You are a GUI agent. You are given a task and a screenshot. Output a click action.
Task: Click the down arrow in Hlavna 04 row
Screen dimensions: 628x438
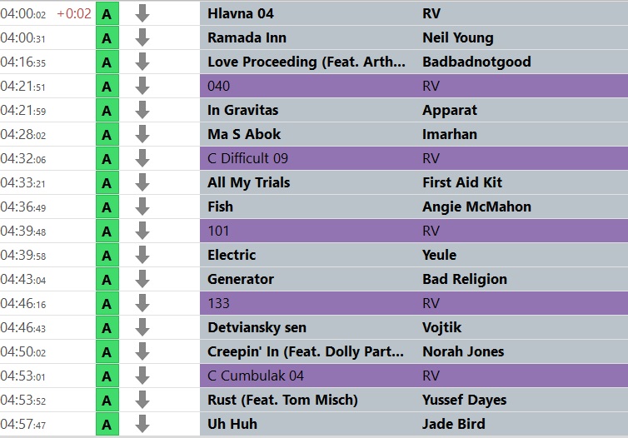pyautogui.click(x=142, y=13)
